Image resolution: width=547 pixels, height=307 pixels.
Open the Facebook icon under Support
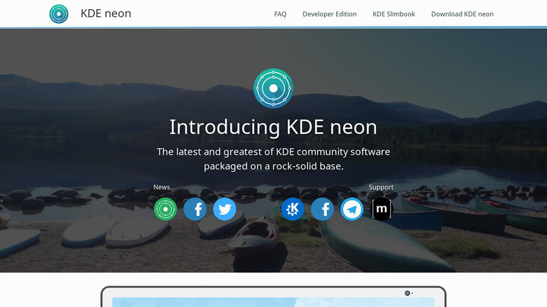pos(322,209)
